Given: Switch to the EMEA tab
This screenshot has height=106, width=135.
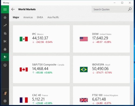Looking at the screenshot, I should point(40,17).
